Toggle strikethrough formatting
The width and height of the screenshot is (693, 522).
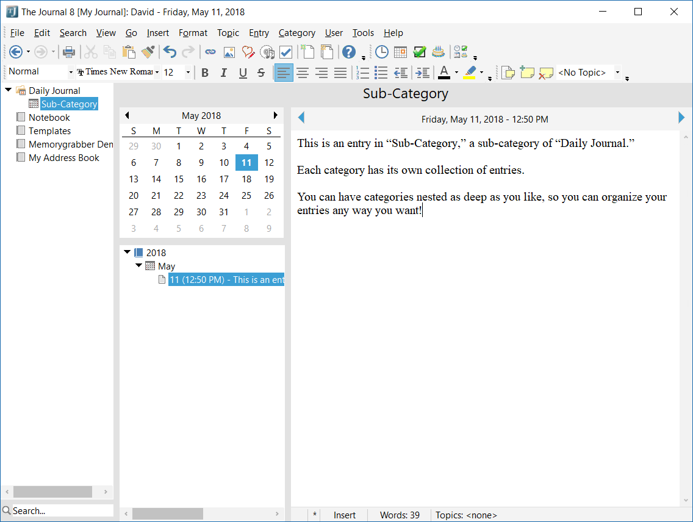pos(261,73)
